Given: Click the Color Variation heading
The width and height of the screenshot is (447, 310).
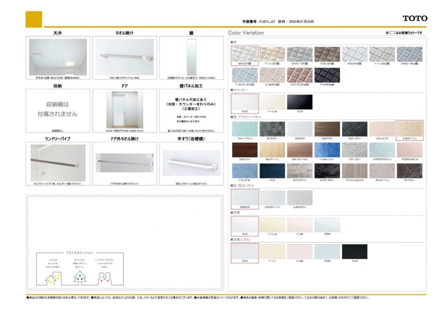Looking at the screenshot, I should (246, 33).
